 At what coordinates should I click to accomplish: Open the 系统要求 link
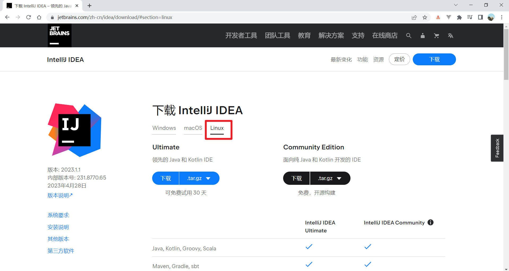(x=58, y=215)
